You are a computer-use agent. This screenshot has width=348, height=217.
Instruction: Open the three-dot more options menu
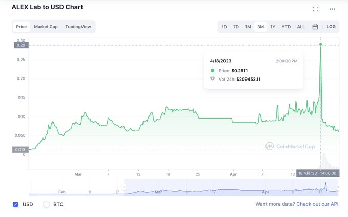[x=332, y=9]
